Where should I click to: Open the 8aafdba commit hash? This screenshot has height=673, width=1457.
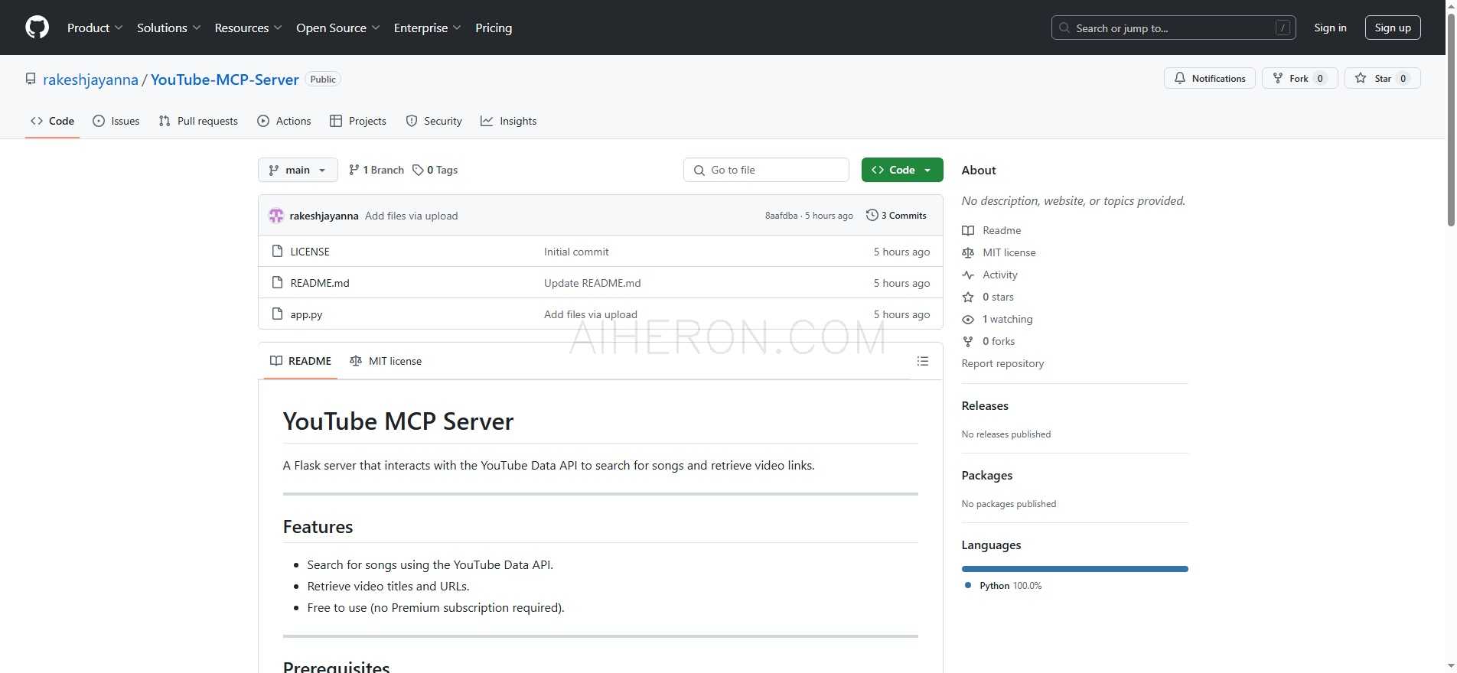click(x=781, y=216)
